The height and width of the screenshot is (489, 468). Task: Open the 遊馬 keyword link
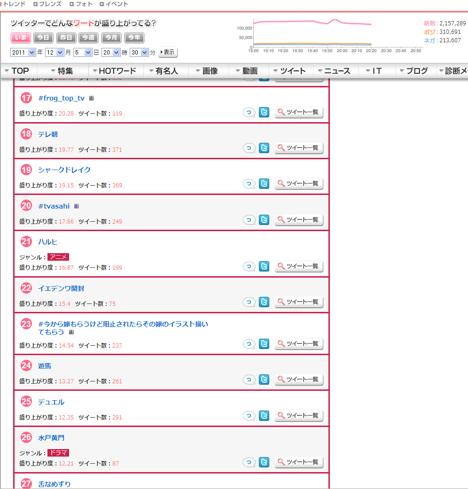coord(45,366)
